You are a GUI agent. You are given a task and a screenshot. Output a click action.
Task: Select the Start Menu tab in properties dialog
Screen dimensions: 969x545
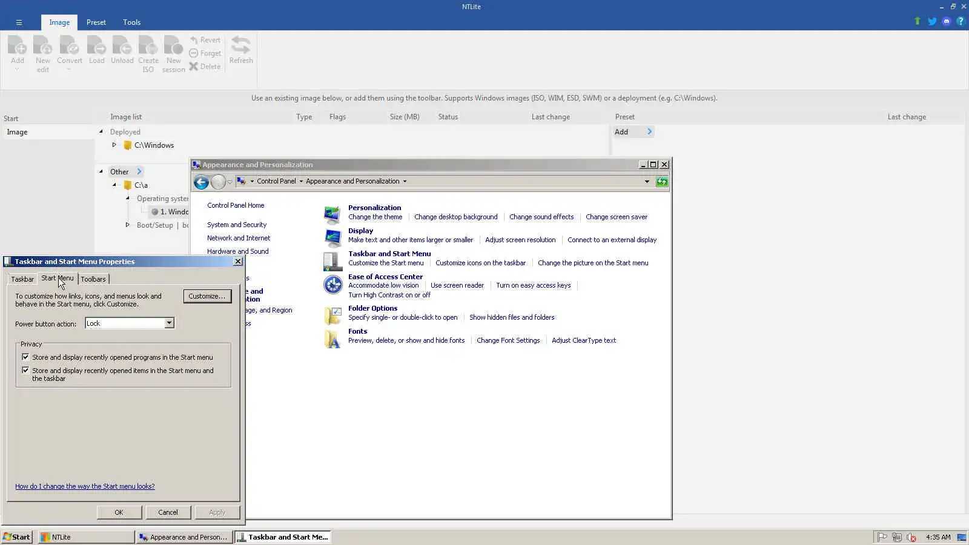tap(57, 278)
